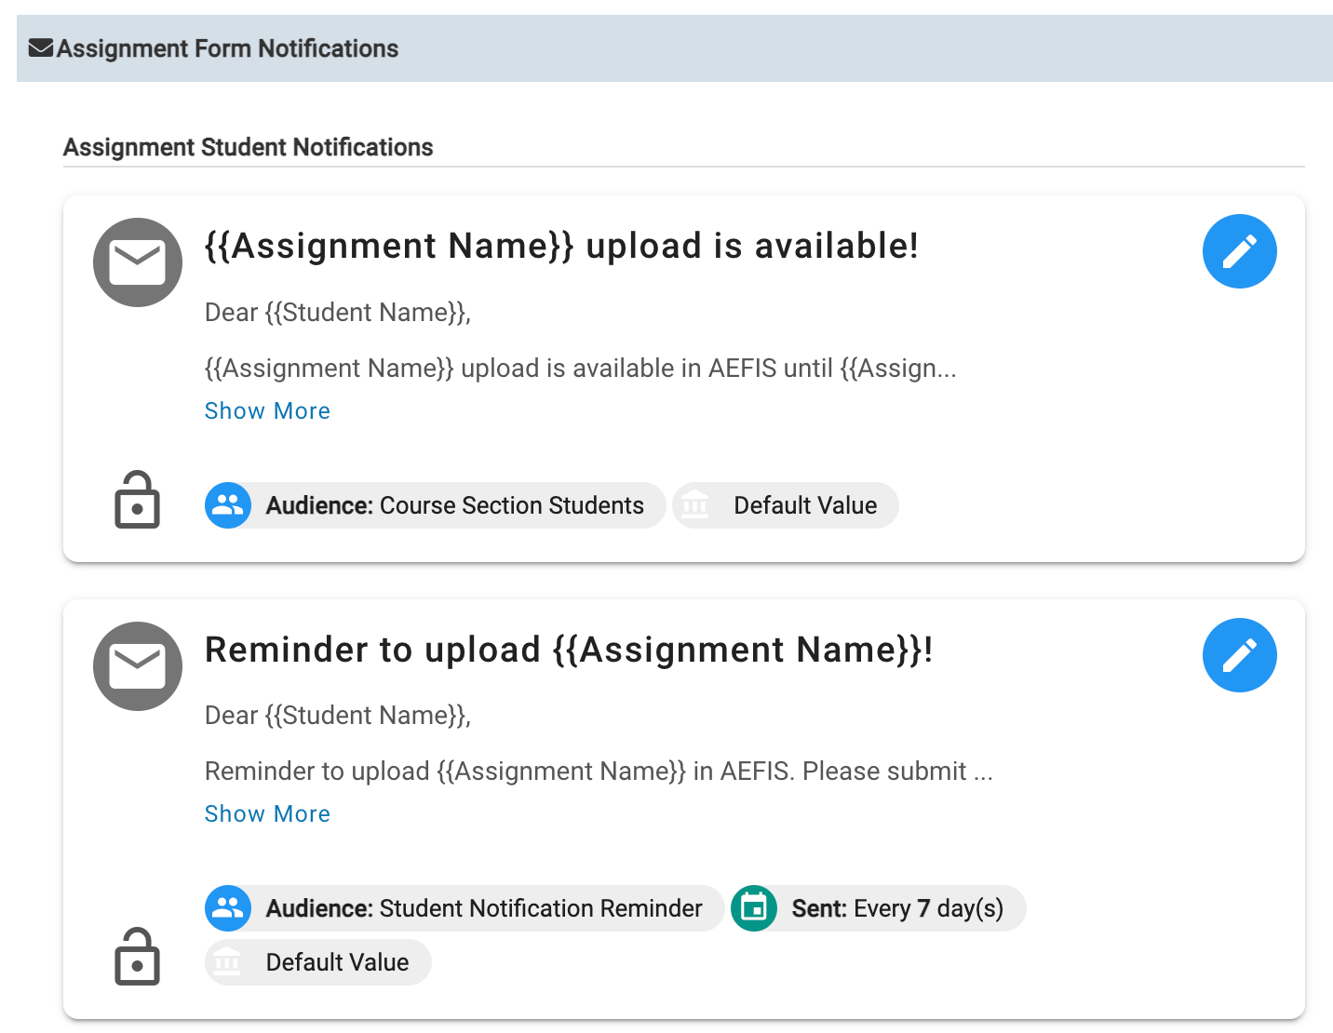This screenshot has height=1033, width=1333.
Task: Click mail icon beside upload is available title
Action: [138, 262]
